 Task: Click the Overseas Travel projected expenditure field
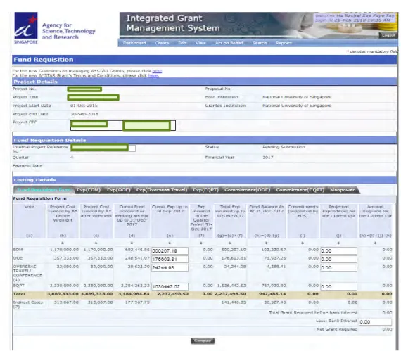[x=338, y=268]
